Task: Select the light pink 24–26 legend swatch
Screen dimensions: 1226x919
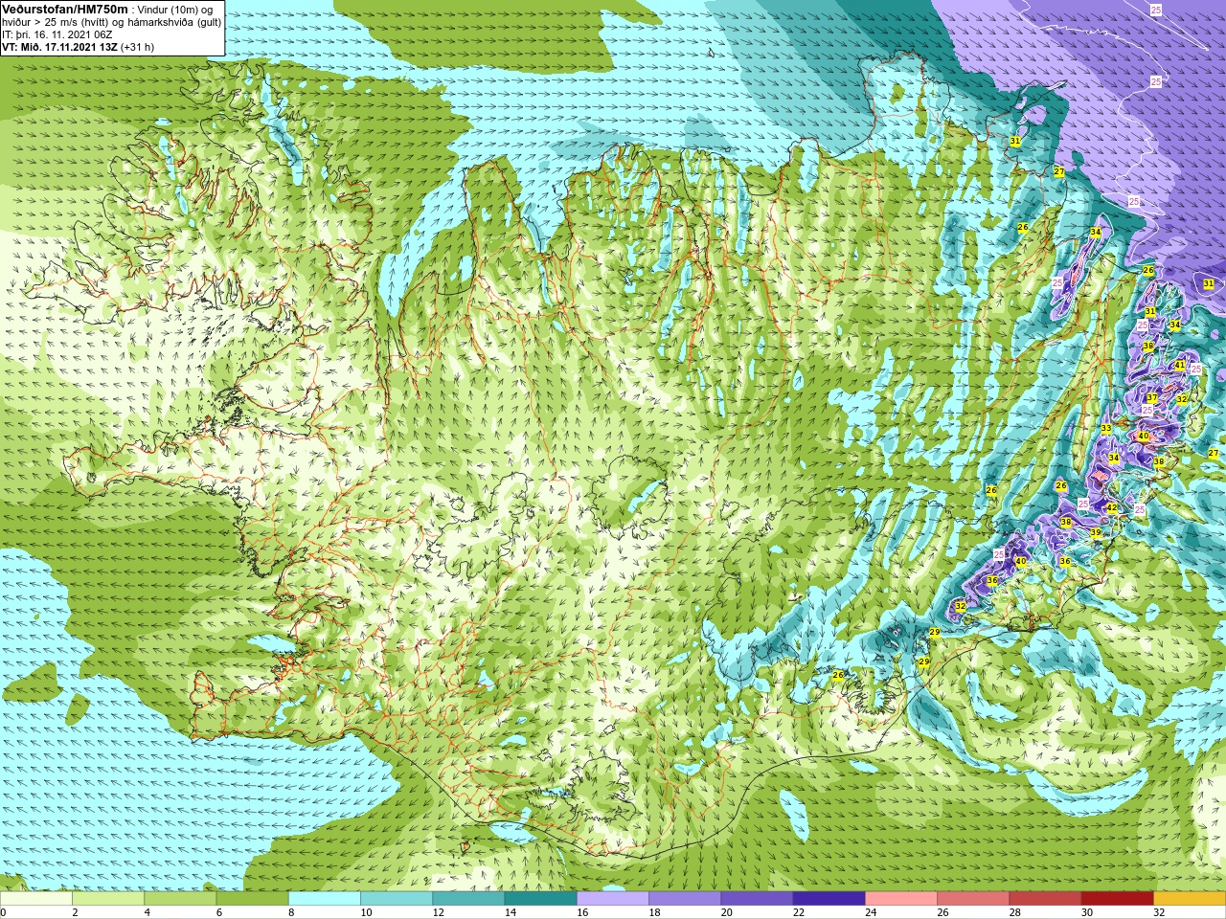Action: click(x=901, y=899)
